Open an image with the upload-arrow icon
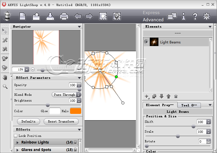The width and height of the screenshot is (217, 153). (x=36, y=16)
